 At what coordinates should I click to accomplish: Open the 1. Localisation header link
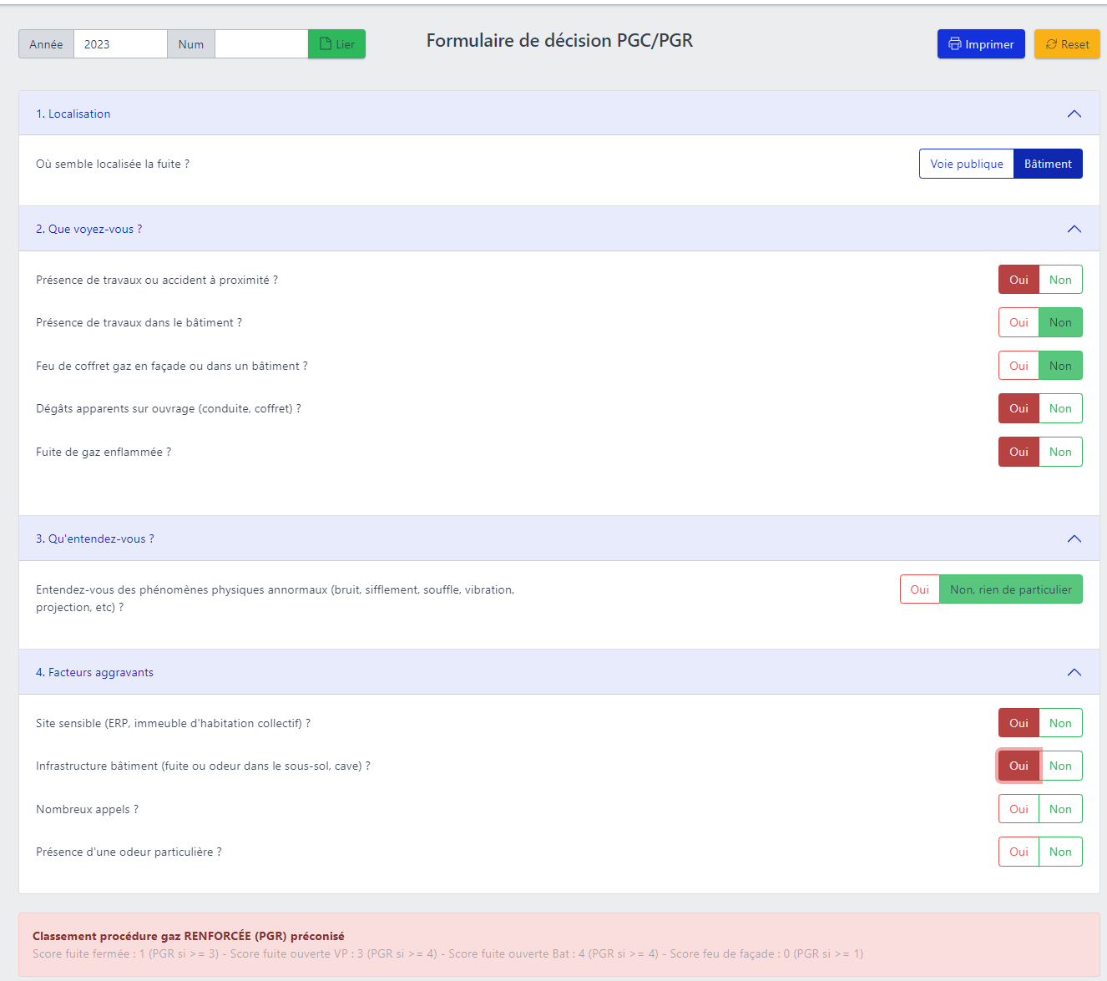(x=73, y=114)
